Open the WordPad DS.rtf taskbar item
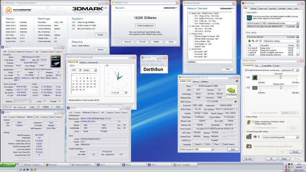The image size is (306, 172). click(184, 165)
